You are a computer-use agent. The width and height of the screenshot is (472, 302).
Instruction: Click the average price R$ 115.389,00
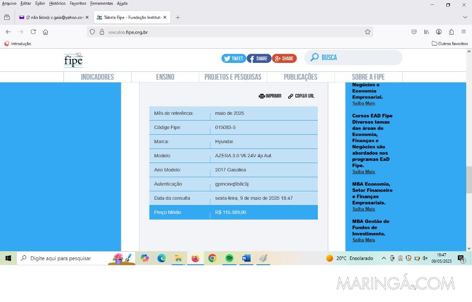231,212
